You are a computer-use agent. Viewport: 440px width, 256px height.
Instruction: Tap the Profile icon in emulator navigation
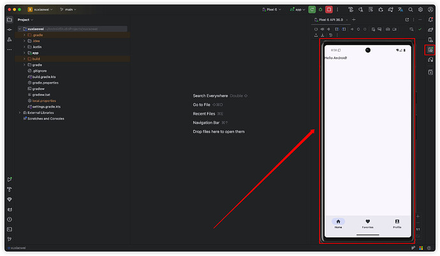[x=397, y=222]
